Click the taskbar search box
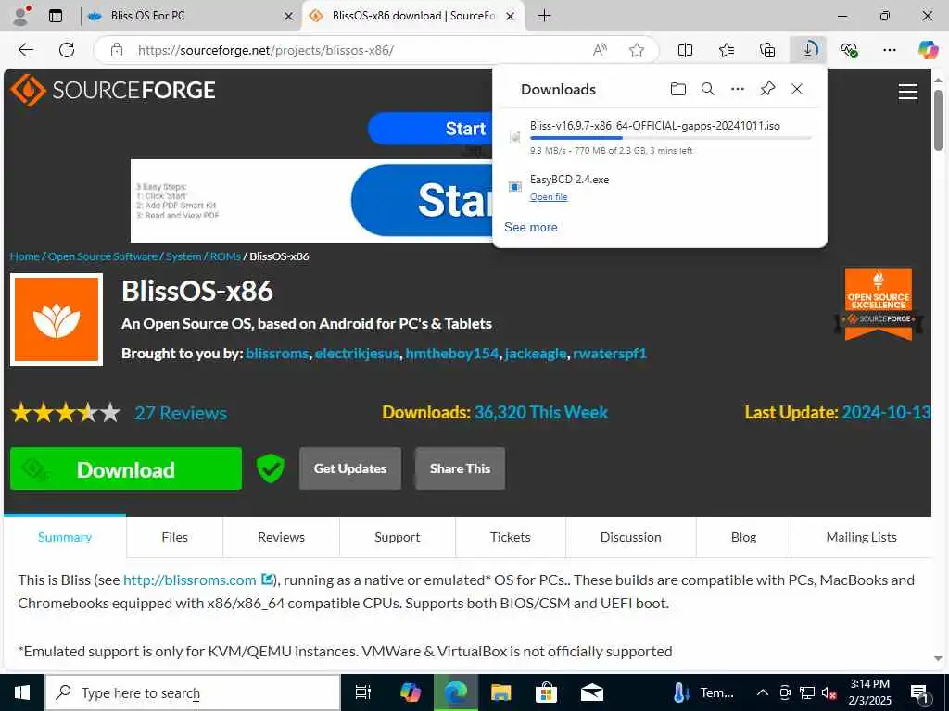This screenshot has width=949, height=711. 193,692
